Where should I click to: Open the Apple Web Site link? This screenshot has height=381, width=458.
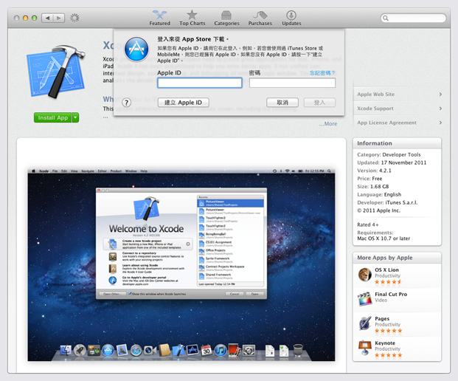375,95
